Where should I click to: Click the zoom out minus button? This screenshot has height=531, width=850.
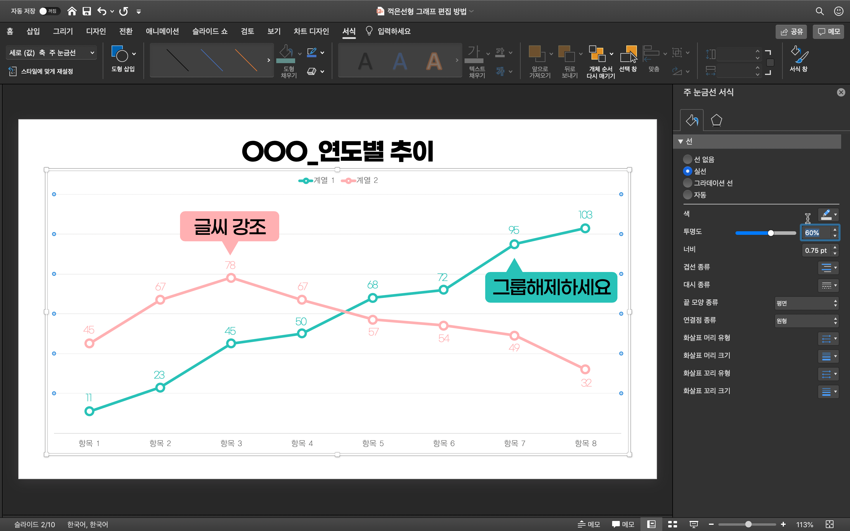[711, 524]
